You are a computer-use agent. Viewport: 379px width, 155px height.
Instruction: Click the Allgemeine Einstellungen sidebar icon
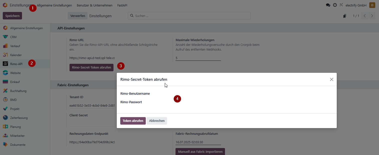click(5, 28)
